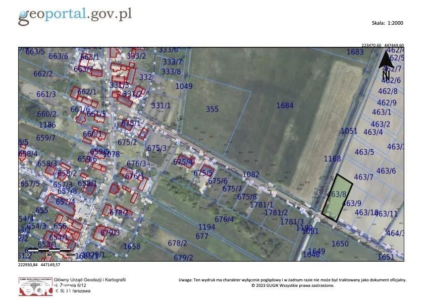
Task: Select parcel label 661/3
Action: pyautogui.click(x=46, y=94)
